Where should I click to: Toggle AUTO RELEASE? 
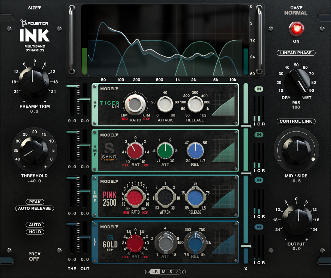34,208
